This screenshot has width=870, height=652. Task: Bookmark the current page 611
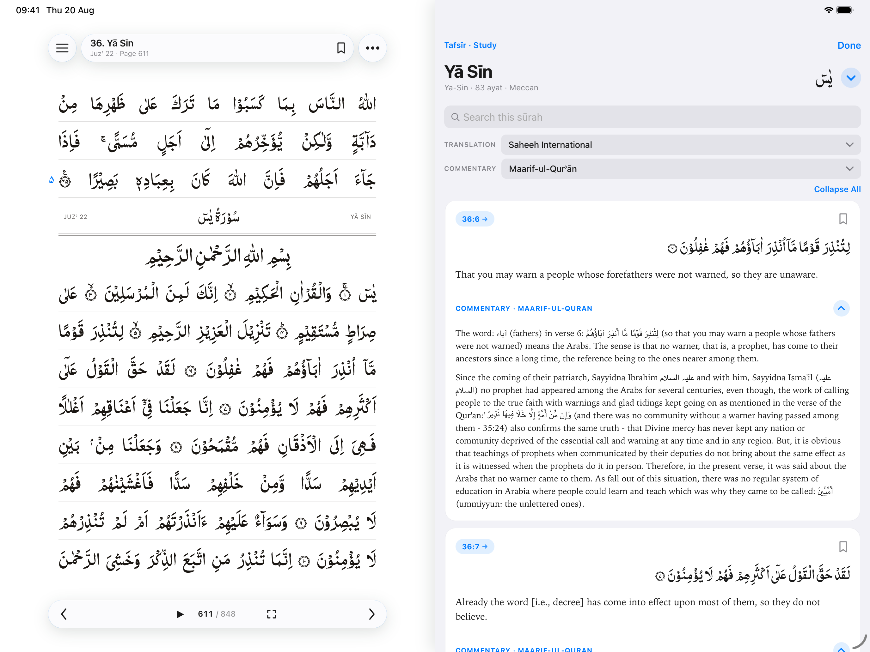(x=341, y=48)
